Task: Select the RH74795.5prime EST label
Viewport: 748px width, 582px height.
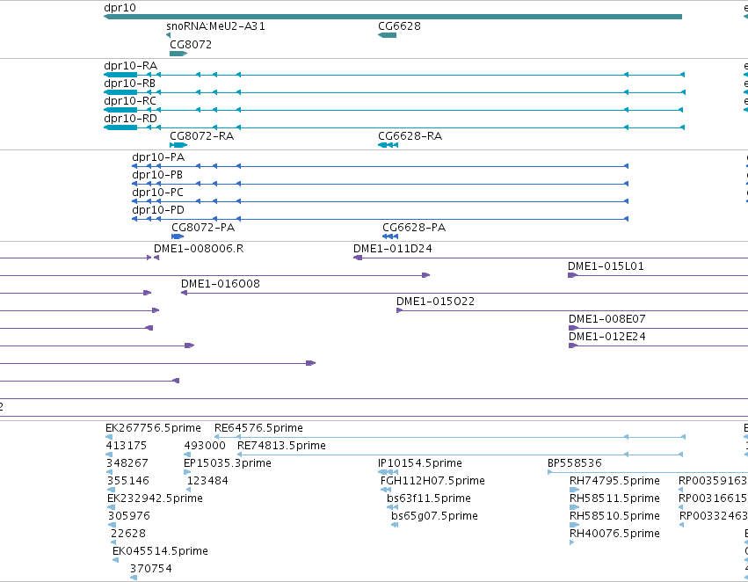Action: click(614, 481)
